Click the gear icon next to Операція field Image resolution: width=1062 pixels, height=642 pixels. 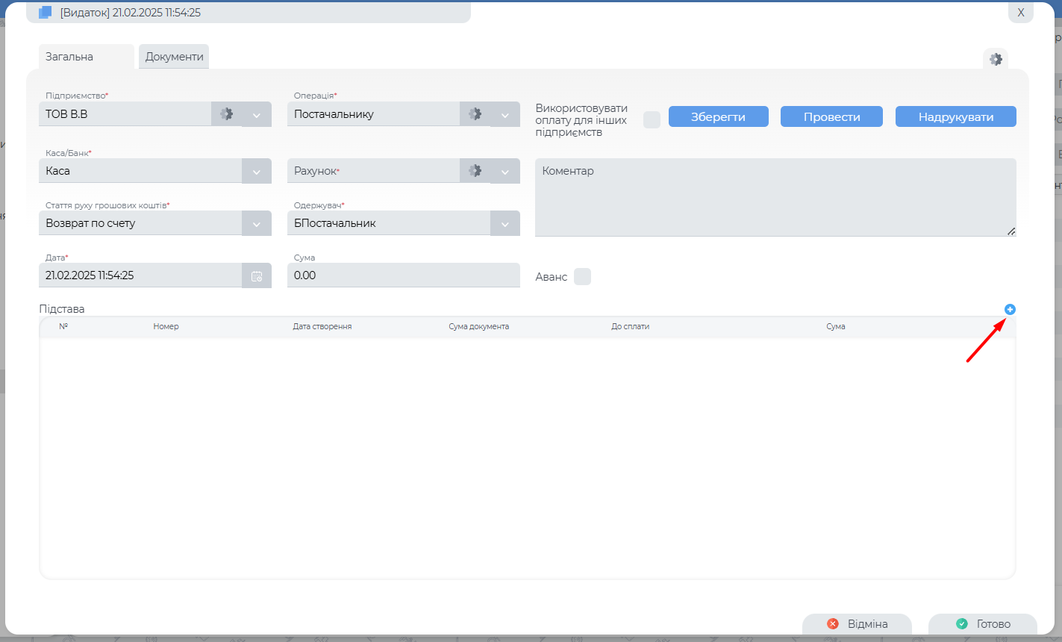pos(475,114)
